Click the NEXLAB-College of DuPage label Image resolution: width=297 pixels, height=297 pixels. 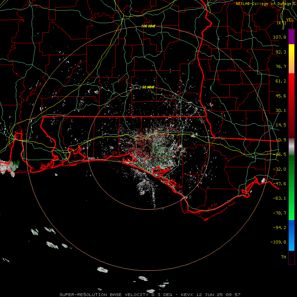coord(265,4)
